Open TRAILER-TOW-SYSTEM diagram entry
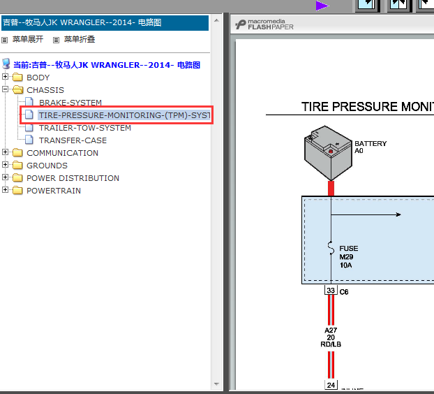 [x=84, y=128]
